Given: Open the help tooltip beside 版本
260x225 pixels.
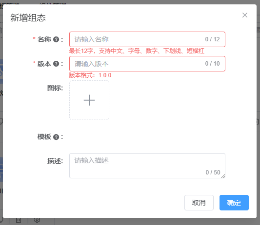Looking at the screenshot, I should tap(56, 64).
